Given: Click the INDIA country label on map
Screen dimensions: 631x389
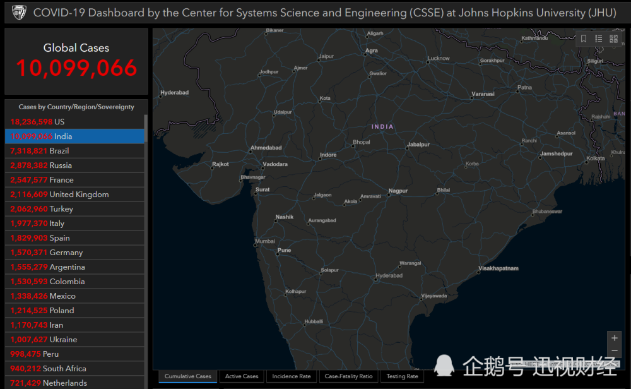Looking at the screenshot, I should [x=382, y=126].
